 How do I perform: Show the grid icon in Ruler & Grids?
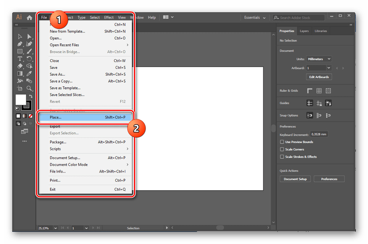[x=319, y=91]
